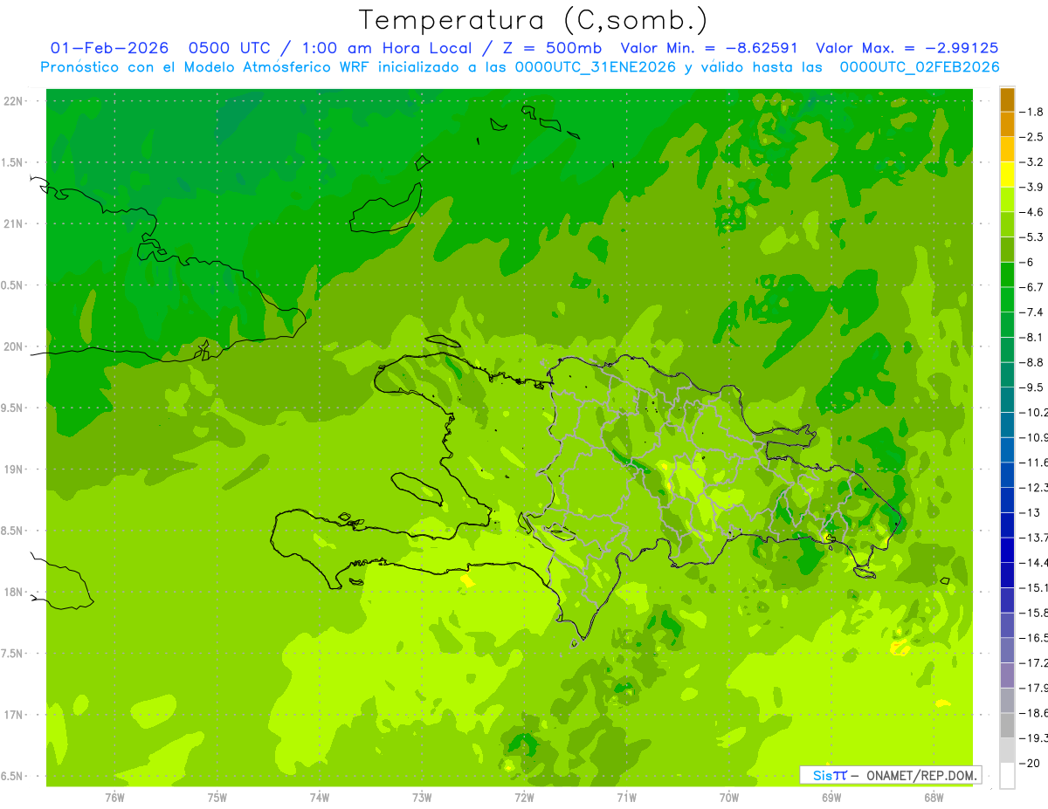Click the '-6' colorbar value
1048x809 pixels.
click(1027, 262)
